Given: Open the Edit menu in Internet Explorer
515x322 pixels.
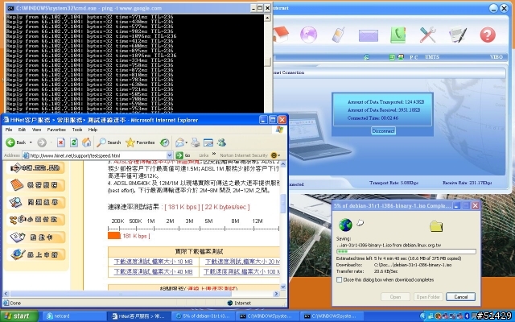Looking at the screenshot, I should [x=22, y=130].
